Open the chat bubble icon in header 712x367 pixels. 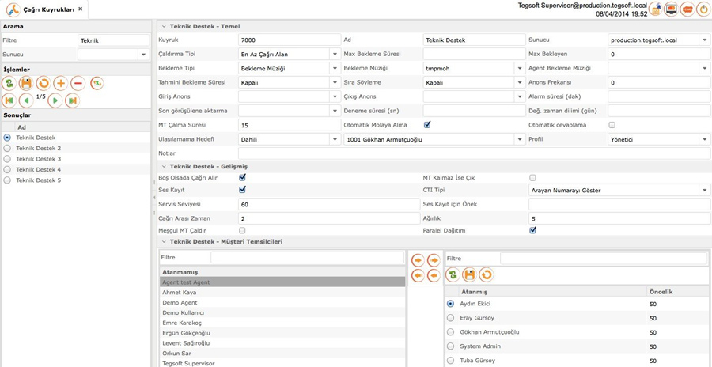tap(687, 9)
